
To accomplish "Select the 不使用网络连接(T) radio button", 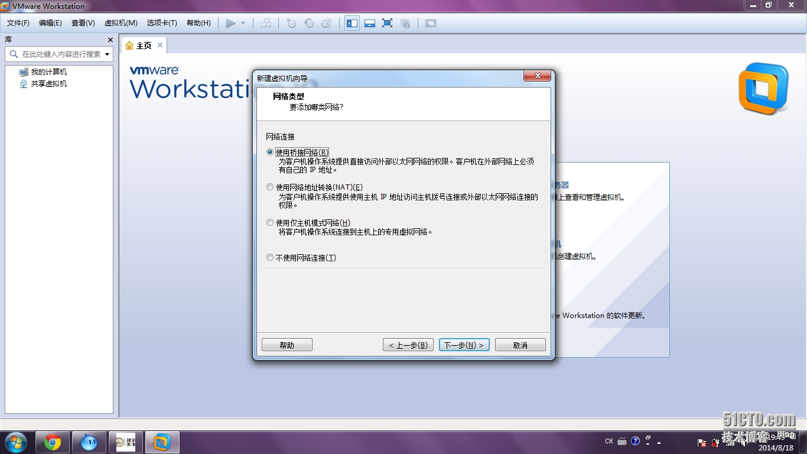I will point(270,258).
